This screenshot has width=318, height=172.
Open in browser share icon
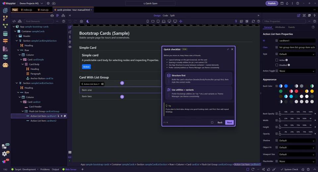(x=241, y=21)
